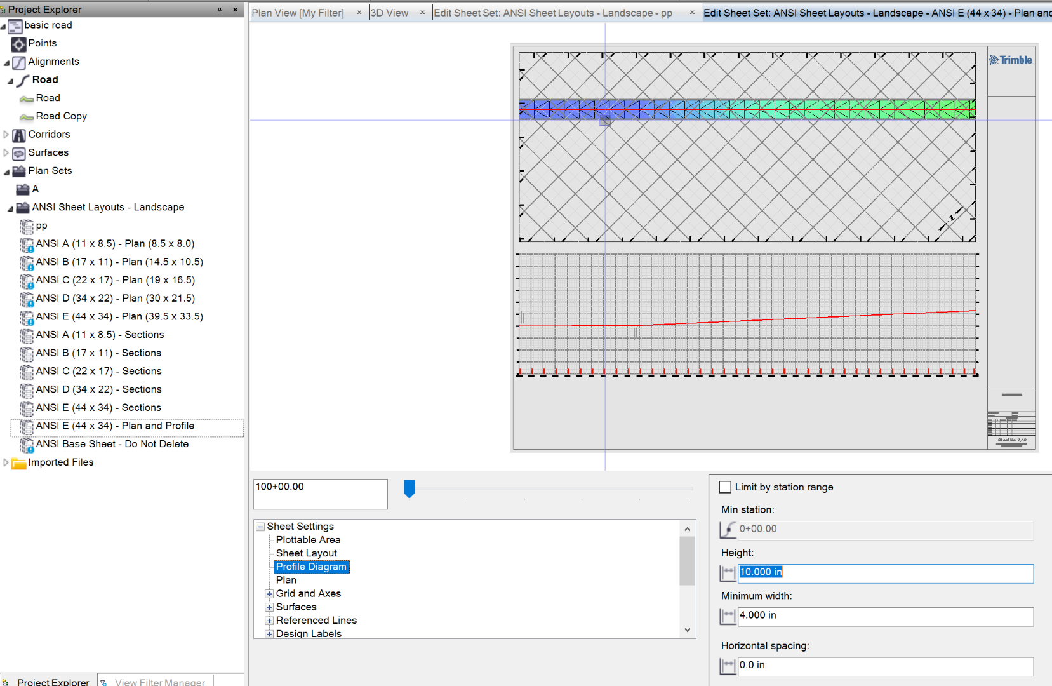Select ANSI E (44 x 34) - Sections sheet
Viewport: 1052px width, 686px height.
(x=98, y=408)
